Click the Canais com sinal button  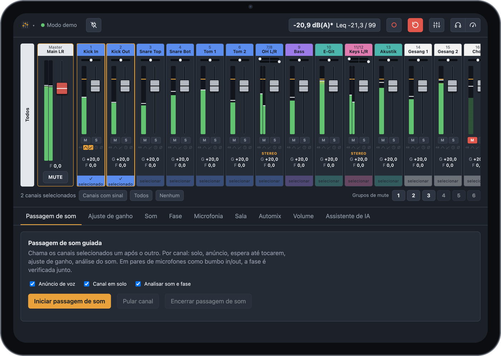103,196
